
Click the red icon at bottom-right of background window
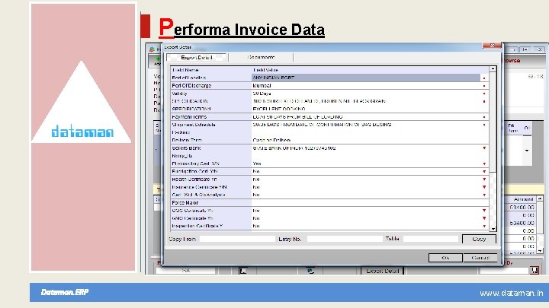coord(535,270)
